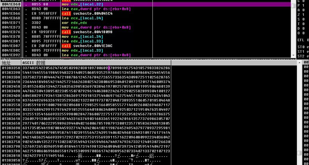The width and height of the screenshot is (309, 165).
Task: Toggle the P flag value
Action: point(304,5)
